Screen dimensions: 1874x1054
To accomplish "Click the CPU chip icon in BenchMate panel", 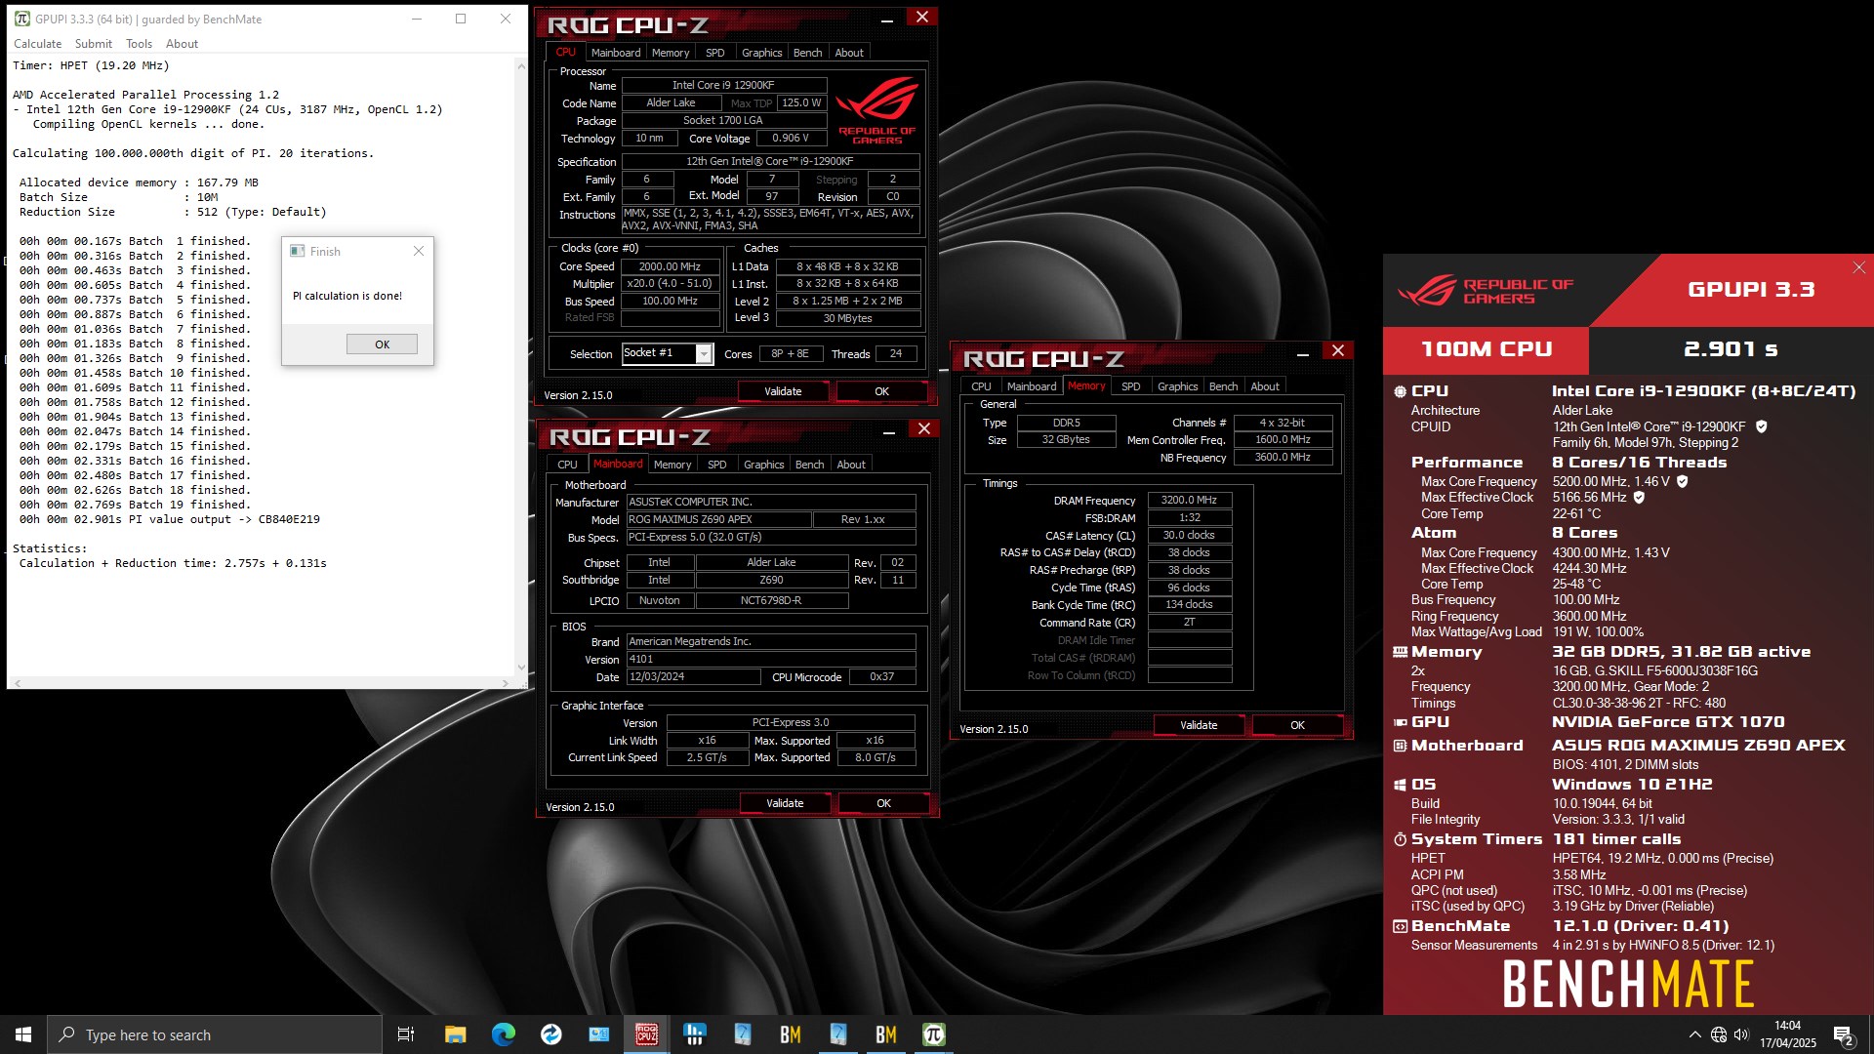I will [x=1400, y=391].
